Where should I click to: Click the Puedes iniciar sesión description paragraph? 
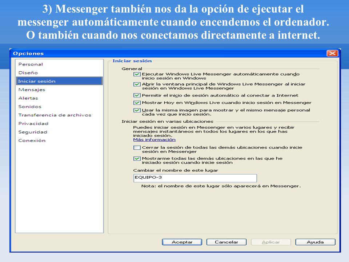[x=214, y=131]
